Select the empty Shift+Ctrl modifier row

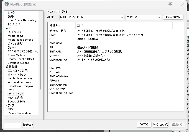(x=116, y=43)
